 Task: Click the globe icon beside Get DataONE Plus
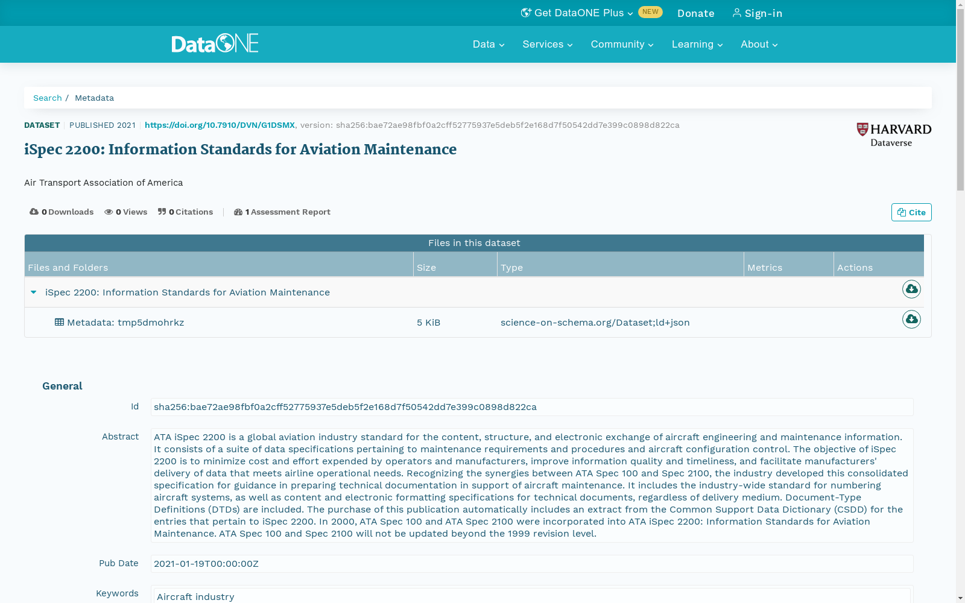point(525,12)
